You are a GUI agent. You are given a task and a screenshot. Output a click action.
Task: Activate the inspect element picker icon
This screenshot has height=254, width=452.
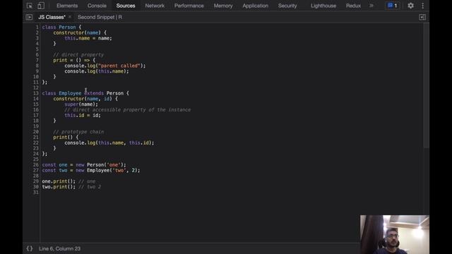(30, 6)
